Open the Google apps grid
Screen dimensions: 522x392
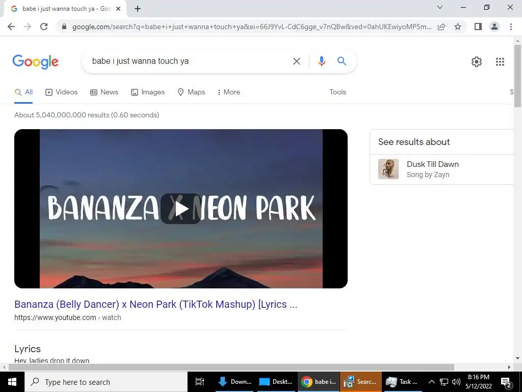(x=500, y=62)
